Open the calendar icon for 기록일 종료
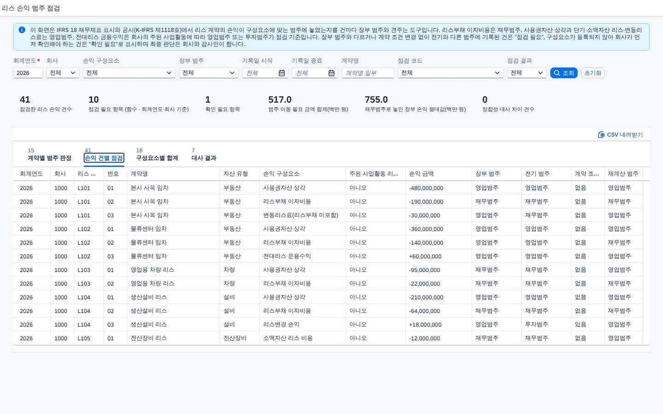 pos(331,73)
